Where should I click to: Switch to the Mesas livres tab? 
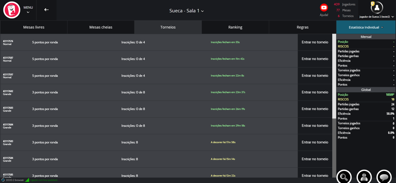34,27
